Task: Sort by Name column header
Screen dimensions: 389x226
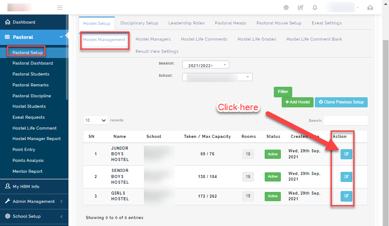Action: click(119, 137)
